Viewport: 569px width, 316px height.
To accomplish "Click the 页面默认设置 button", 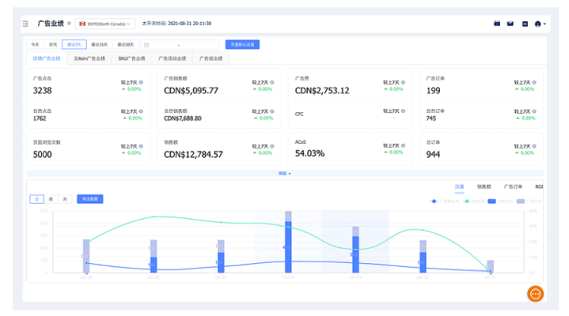I will click(241, 45).
